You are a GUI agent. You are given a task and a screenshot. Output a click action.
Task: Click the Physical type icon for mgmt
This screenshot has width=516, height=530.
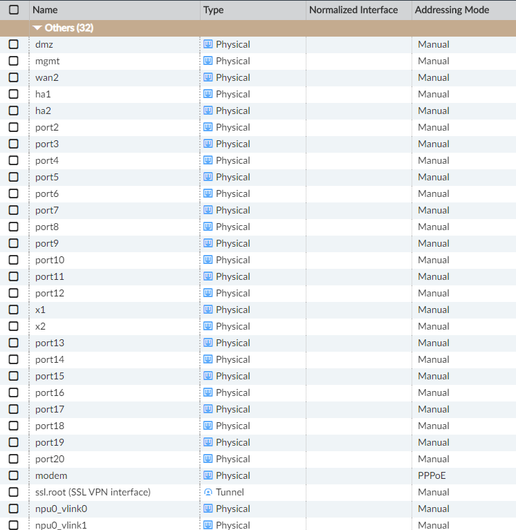click(x=208, y=61)
